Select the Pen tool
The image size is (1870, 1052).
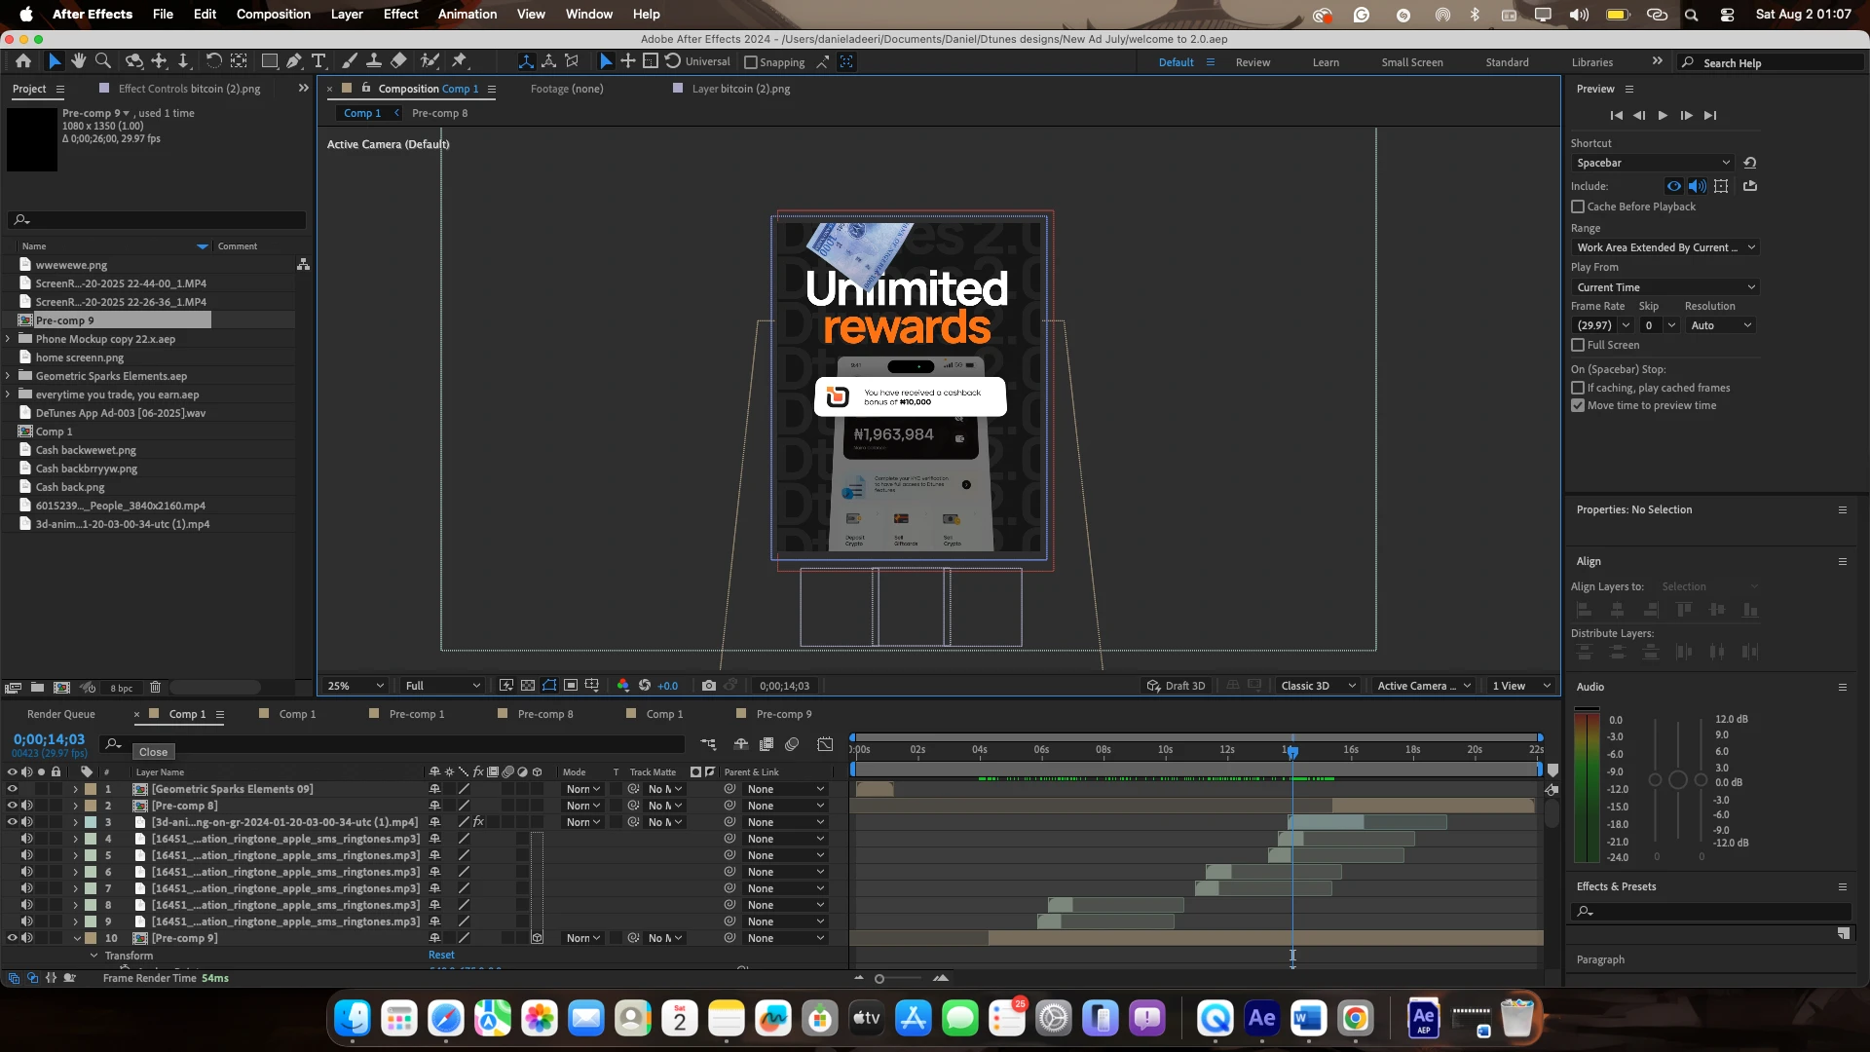point(294,61)
